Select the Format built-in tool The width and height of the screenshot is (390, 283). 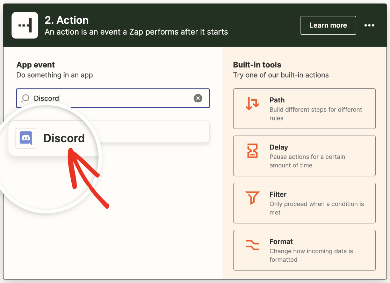click(304, 250)
